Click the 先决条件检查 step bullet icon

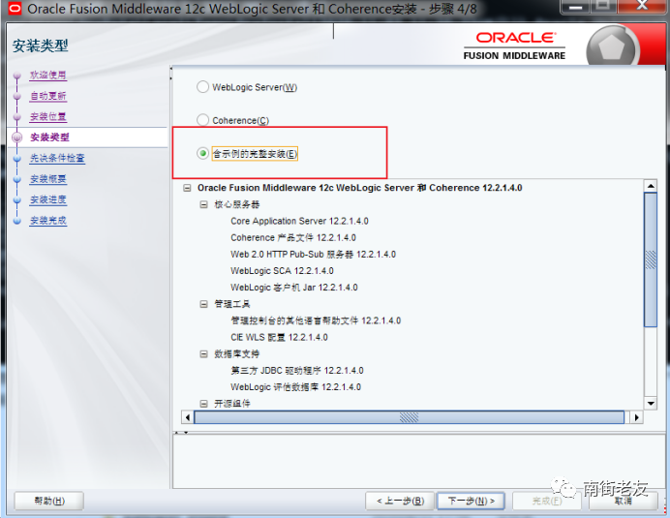click(17, 159)
